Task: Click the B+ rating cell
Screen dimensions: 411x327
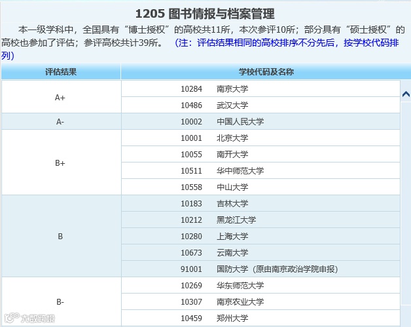Action: click(62, 163)
